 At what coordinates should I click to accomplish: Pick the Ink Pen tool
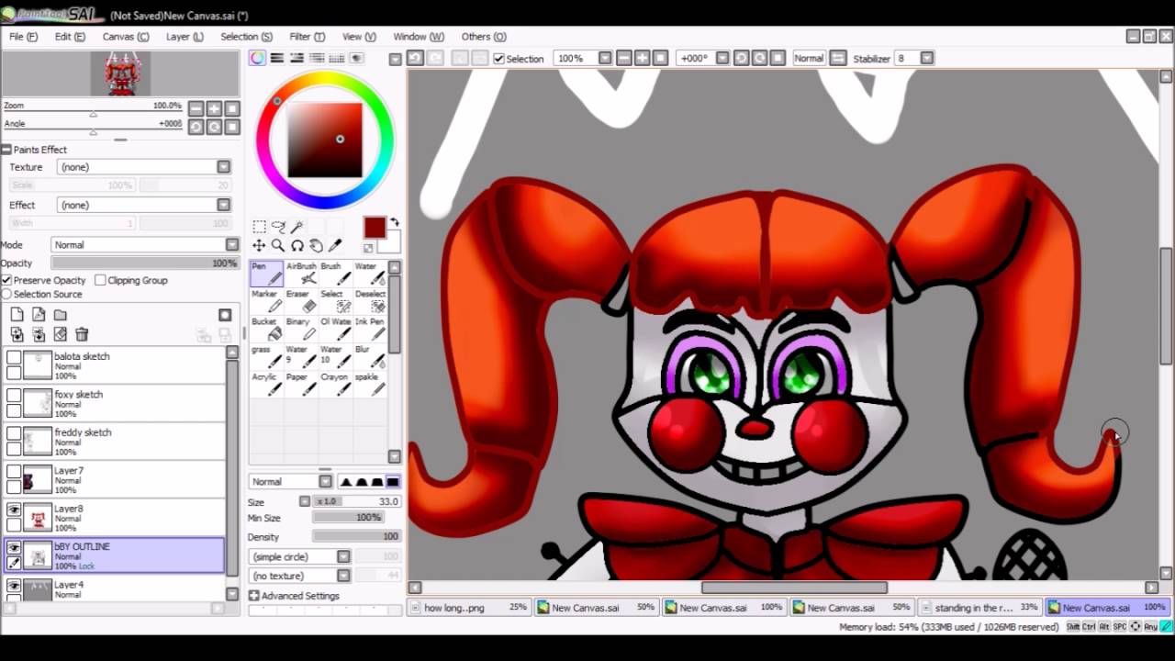click(370, 329)
